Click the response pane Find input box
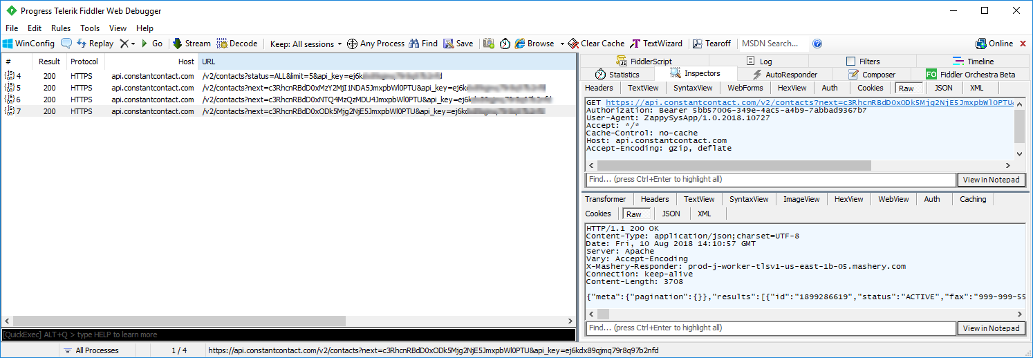 pos(770,328)
